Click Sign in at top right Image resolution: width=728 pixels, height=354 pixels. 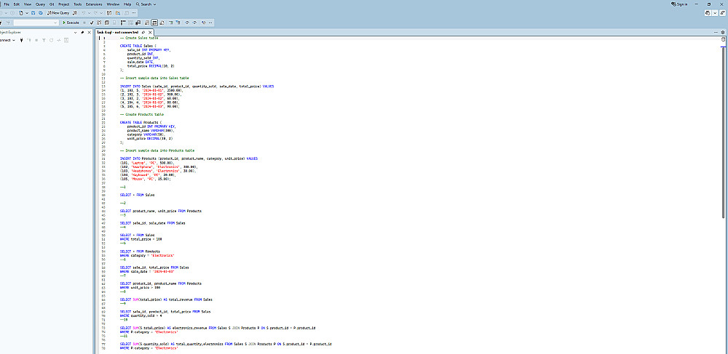(x=679, y=4)
